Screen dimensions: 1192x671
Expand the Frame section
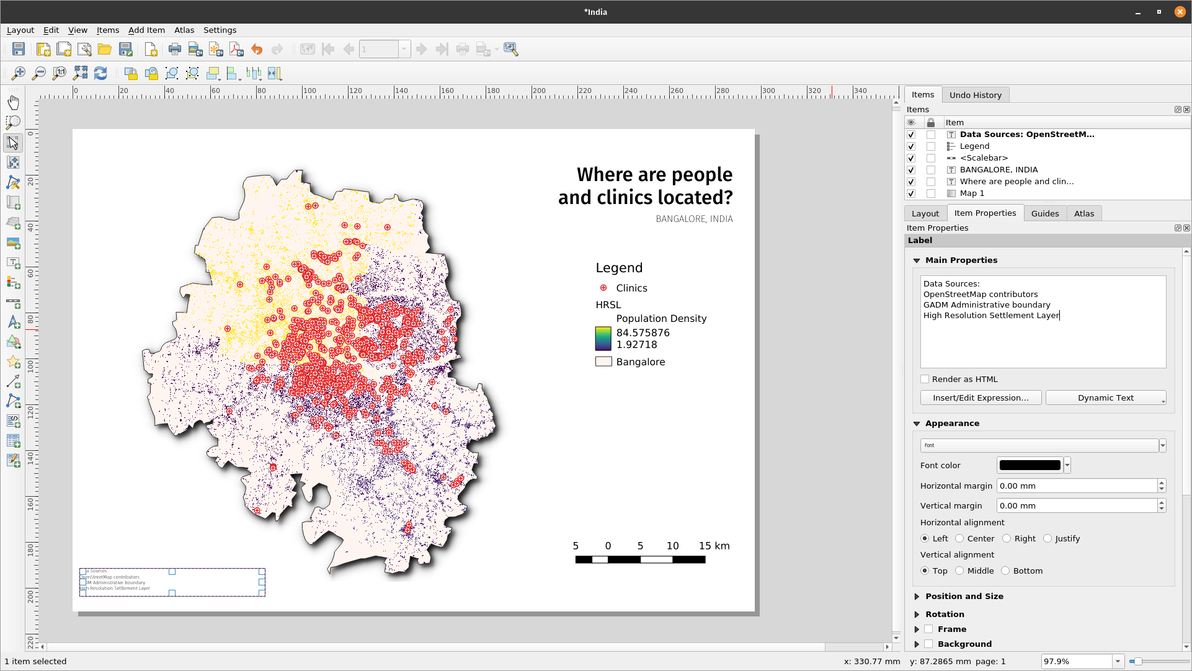coord(917,629)
